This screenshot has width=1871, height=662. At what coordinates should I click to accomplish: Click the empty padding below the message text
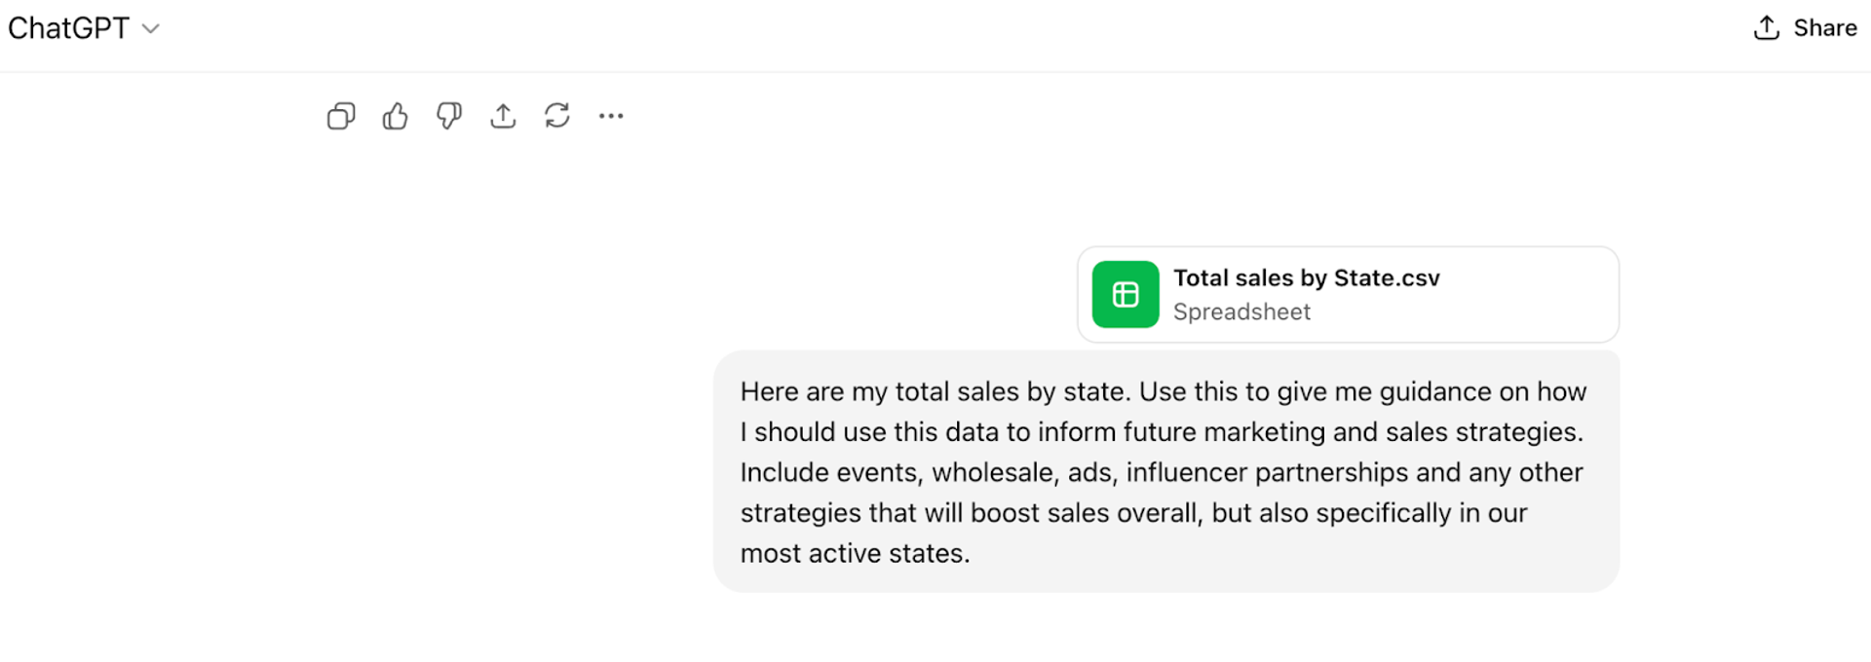pyautogui.click(x=1267, y=578)
